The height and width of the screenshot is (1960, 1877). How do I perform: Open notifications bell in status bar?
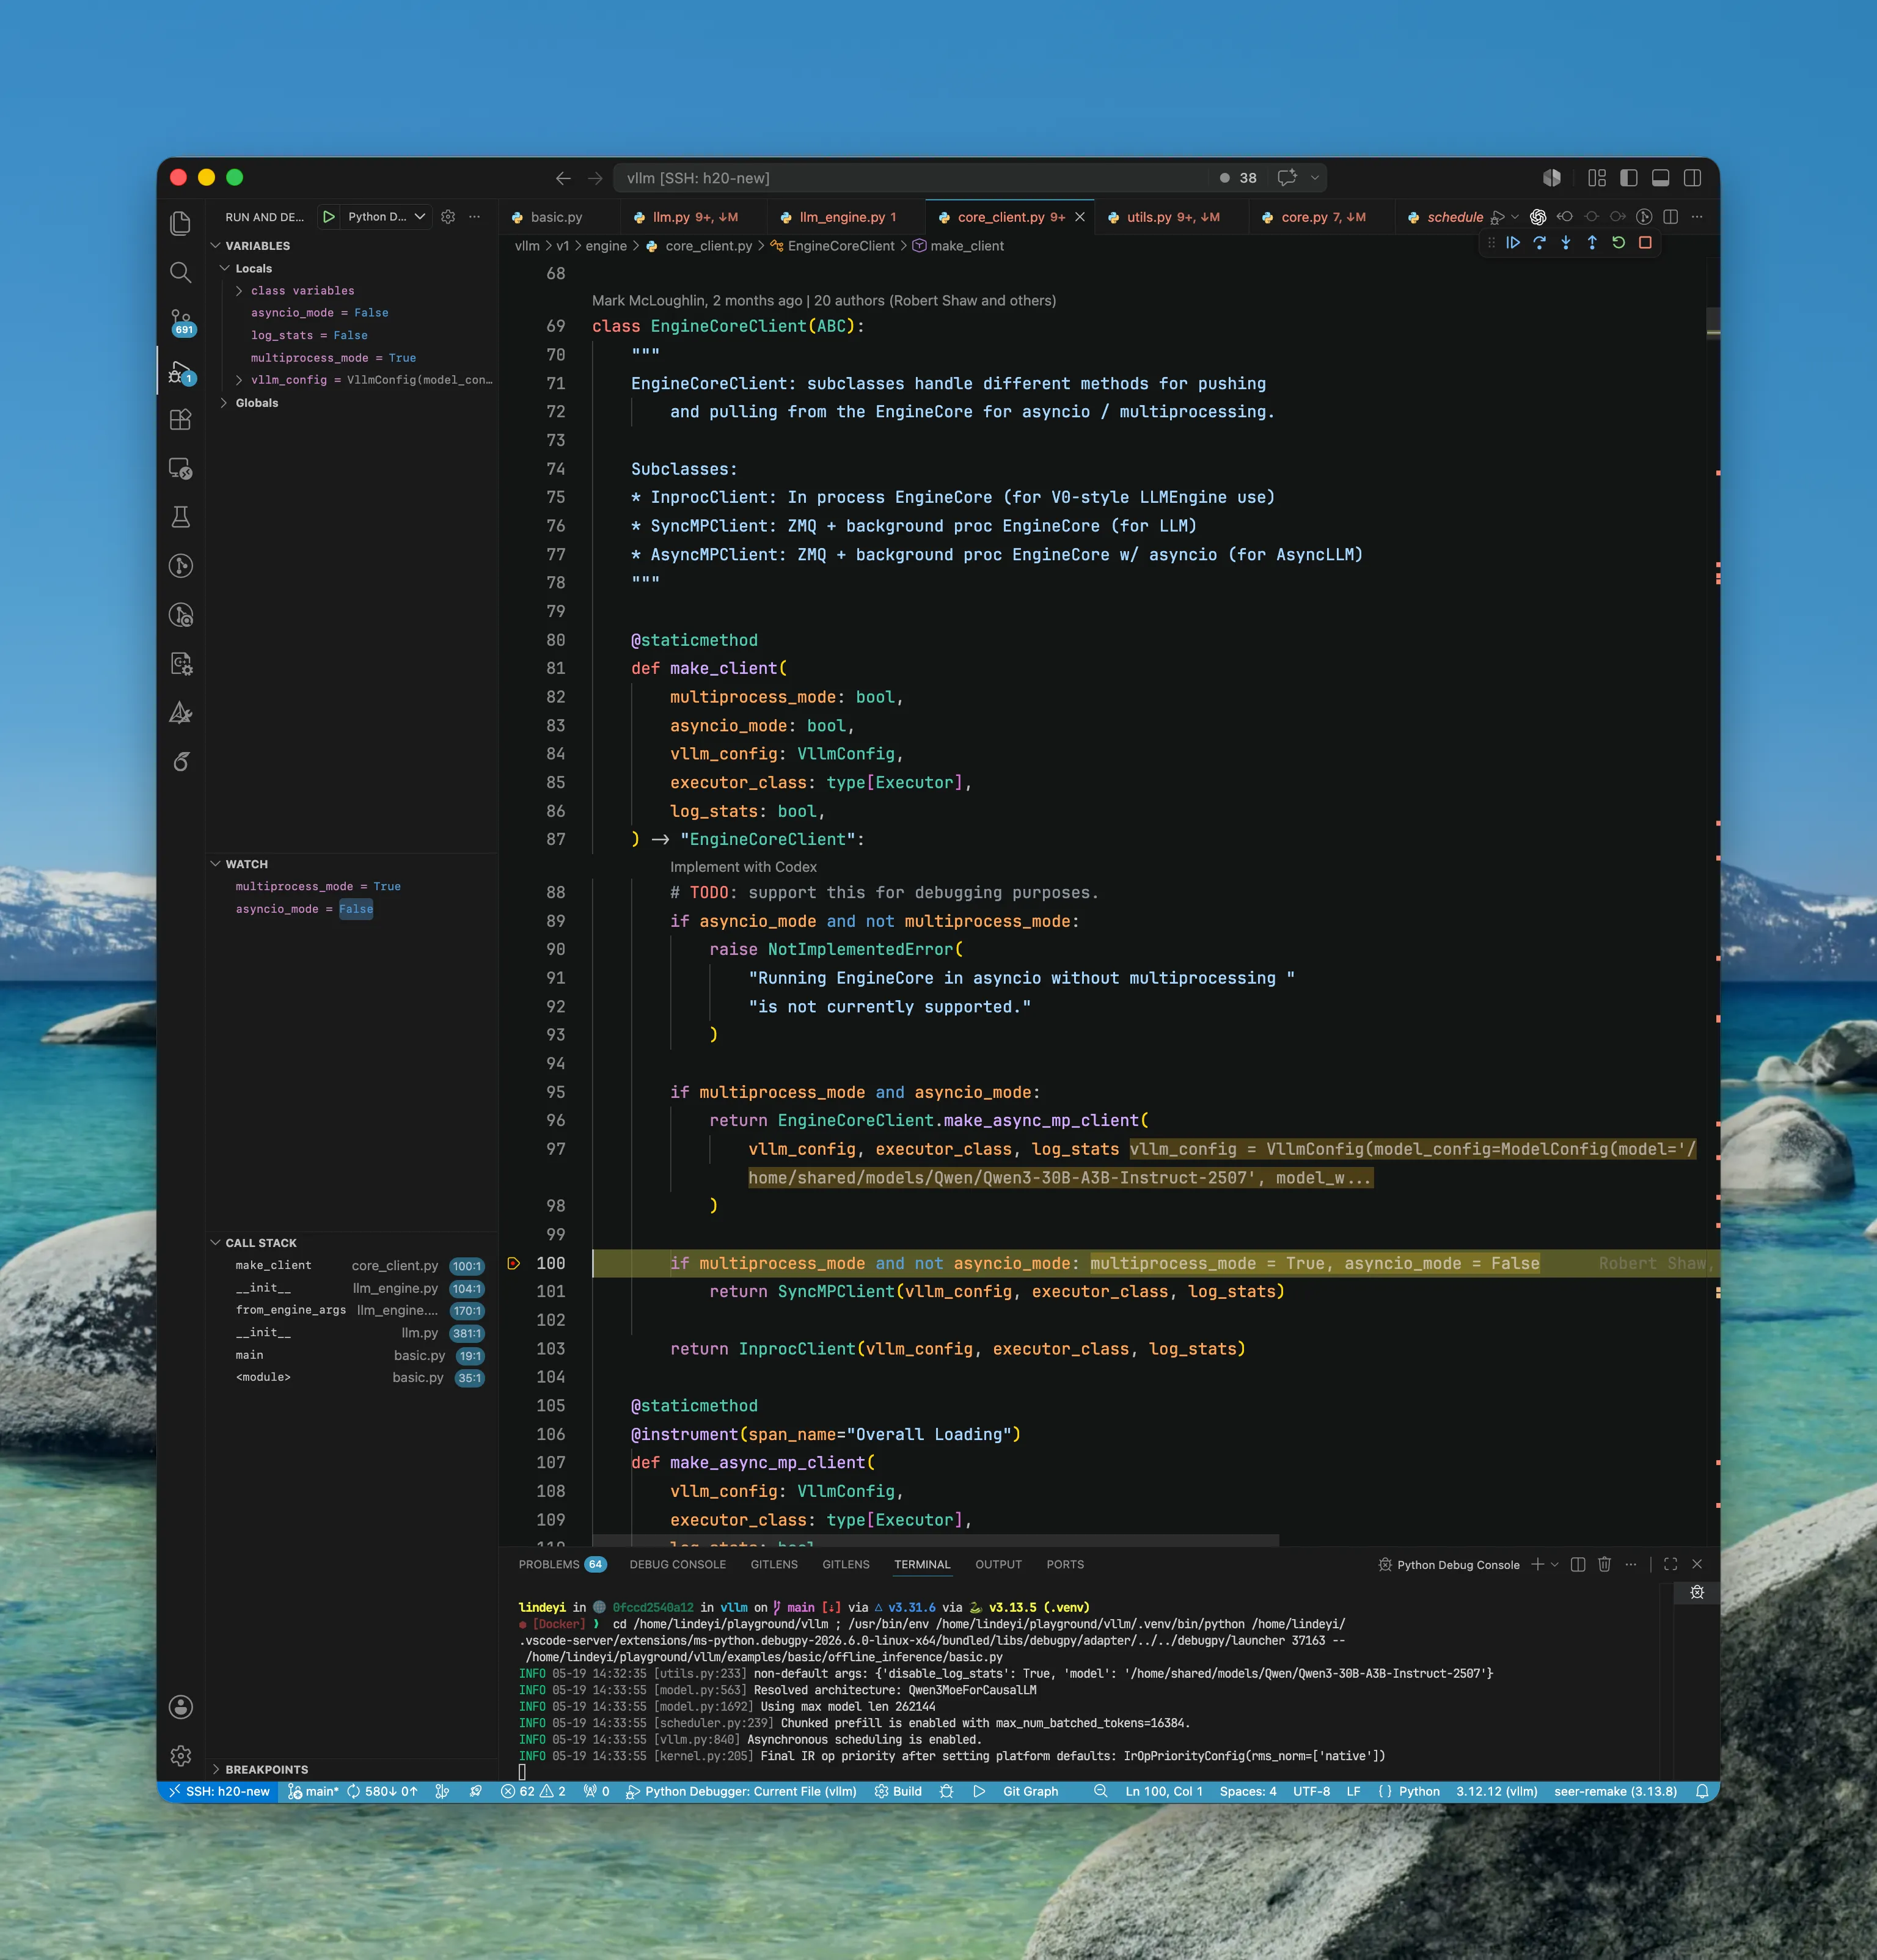point(1702,1791)
